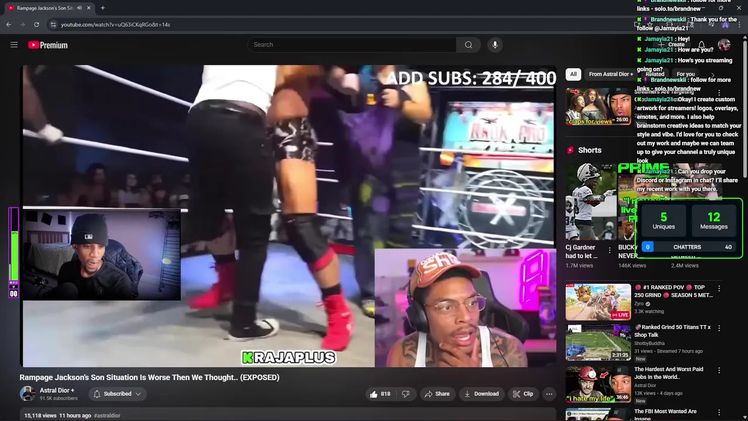Select the All filter chip
This screenshot has height=421, width=748.
click(573, 74)
